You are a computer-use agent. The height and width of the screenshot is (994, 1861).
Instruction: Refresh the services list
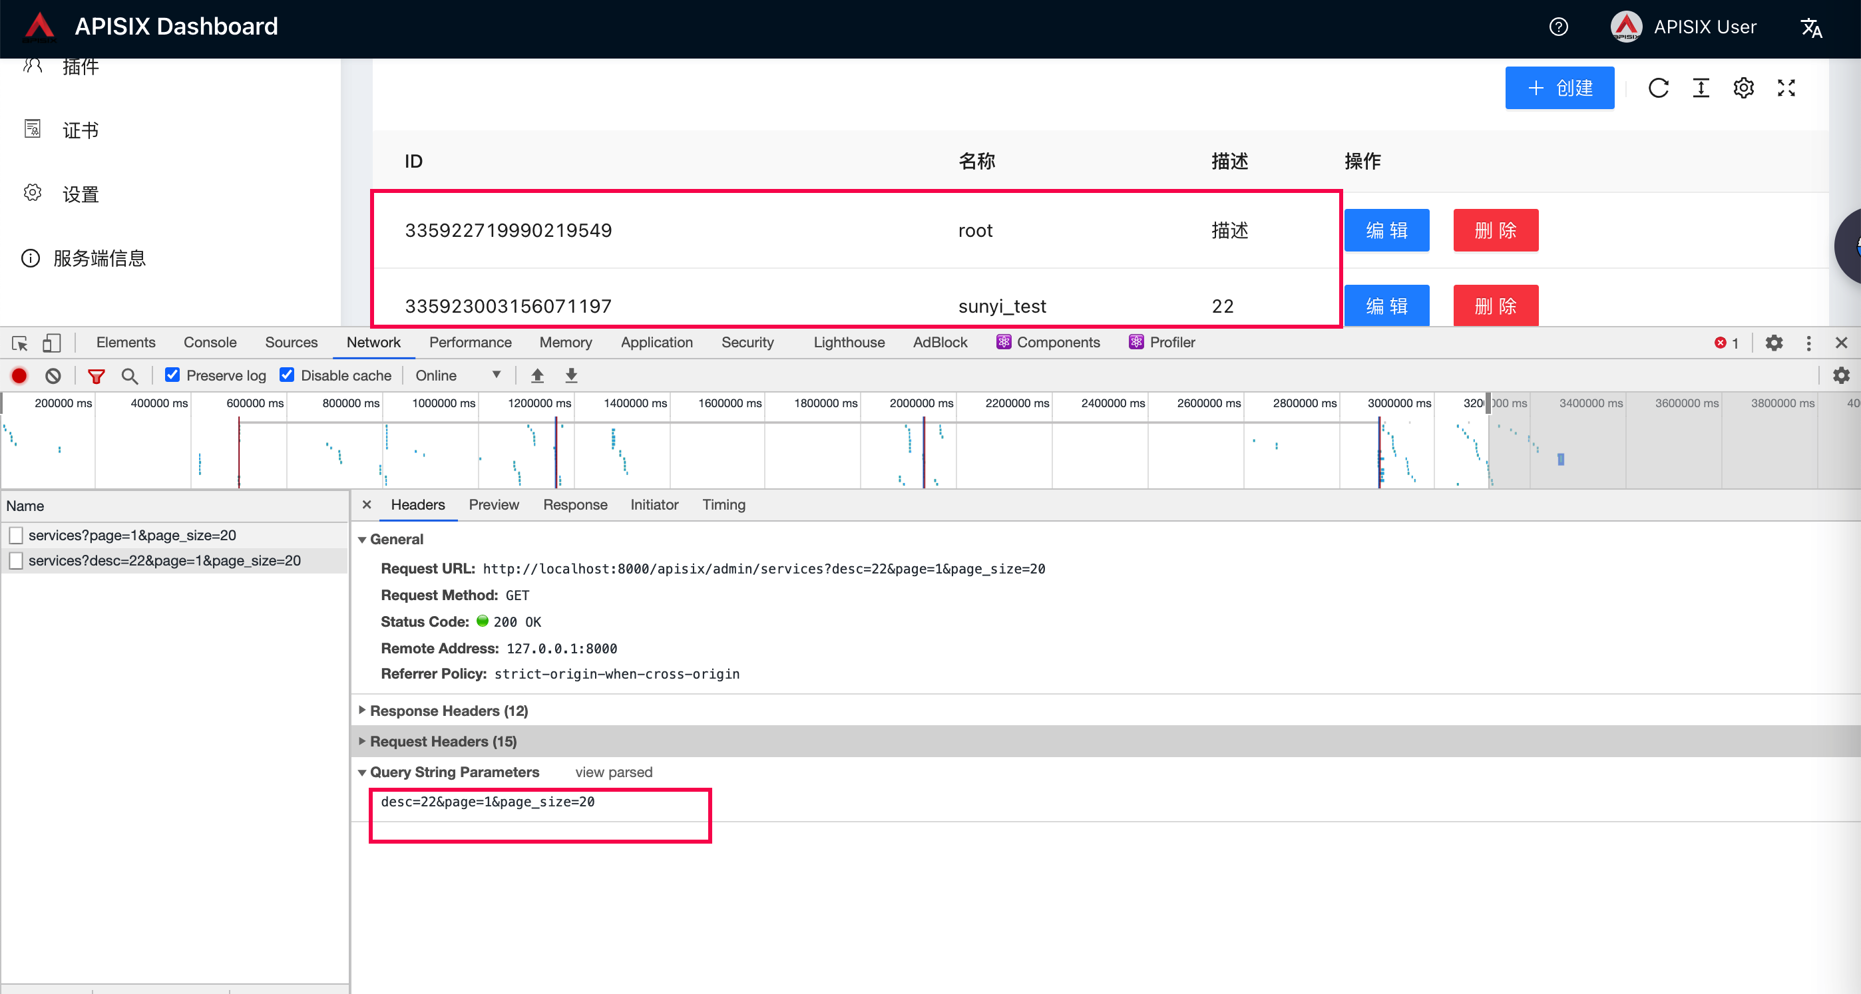pyautogui.click(x=1659, y=87)
